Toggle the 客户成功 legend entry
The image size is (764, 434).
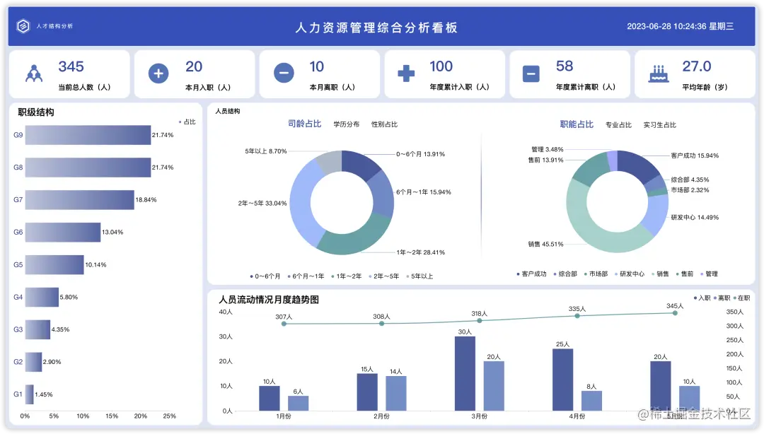(531, 274)
